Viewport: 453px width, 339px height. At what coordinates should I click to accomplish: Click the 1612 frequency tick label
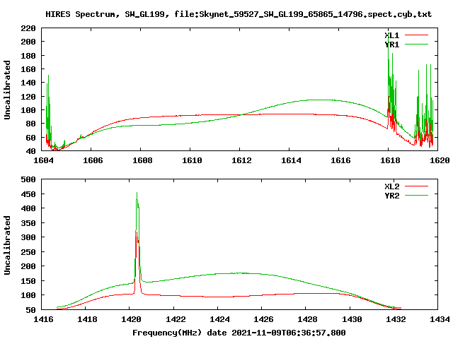241,160
